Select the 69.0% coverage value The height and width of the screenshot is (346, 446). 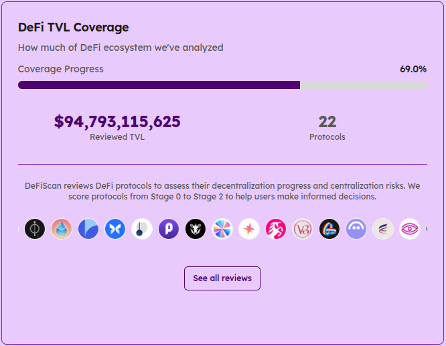tap(413, 69)
